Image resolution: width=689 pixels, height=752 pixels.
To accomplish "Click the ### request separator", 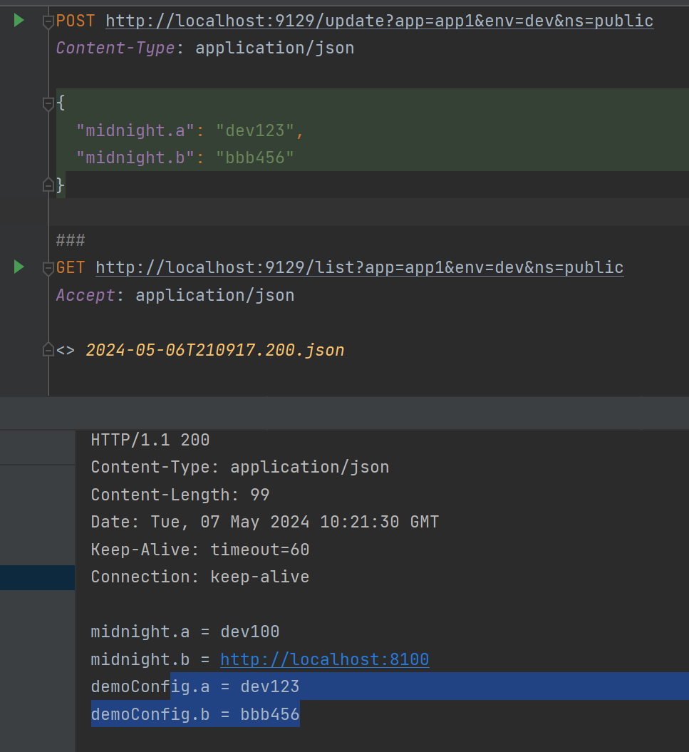I will (71, 239).
